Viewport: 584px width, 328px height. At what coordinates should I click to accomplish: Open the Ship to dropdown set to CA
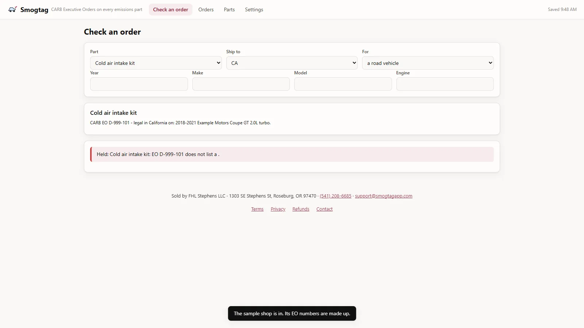coord(292,63)
